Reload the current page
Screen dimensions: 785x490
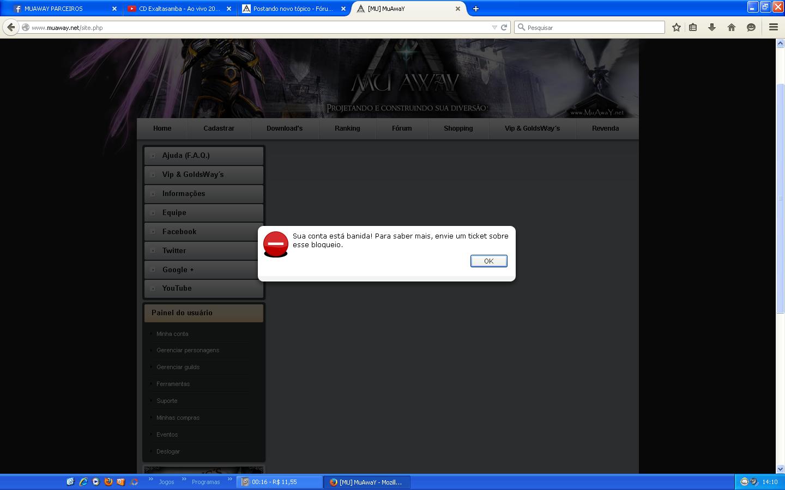(504, 27)
